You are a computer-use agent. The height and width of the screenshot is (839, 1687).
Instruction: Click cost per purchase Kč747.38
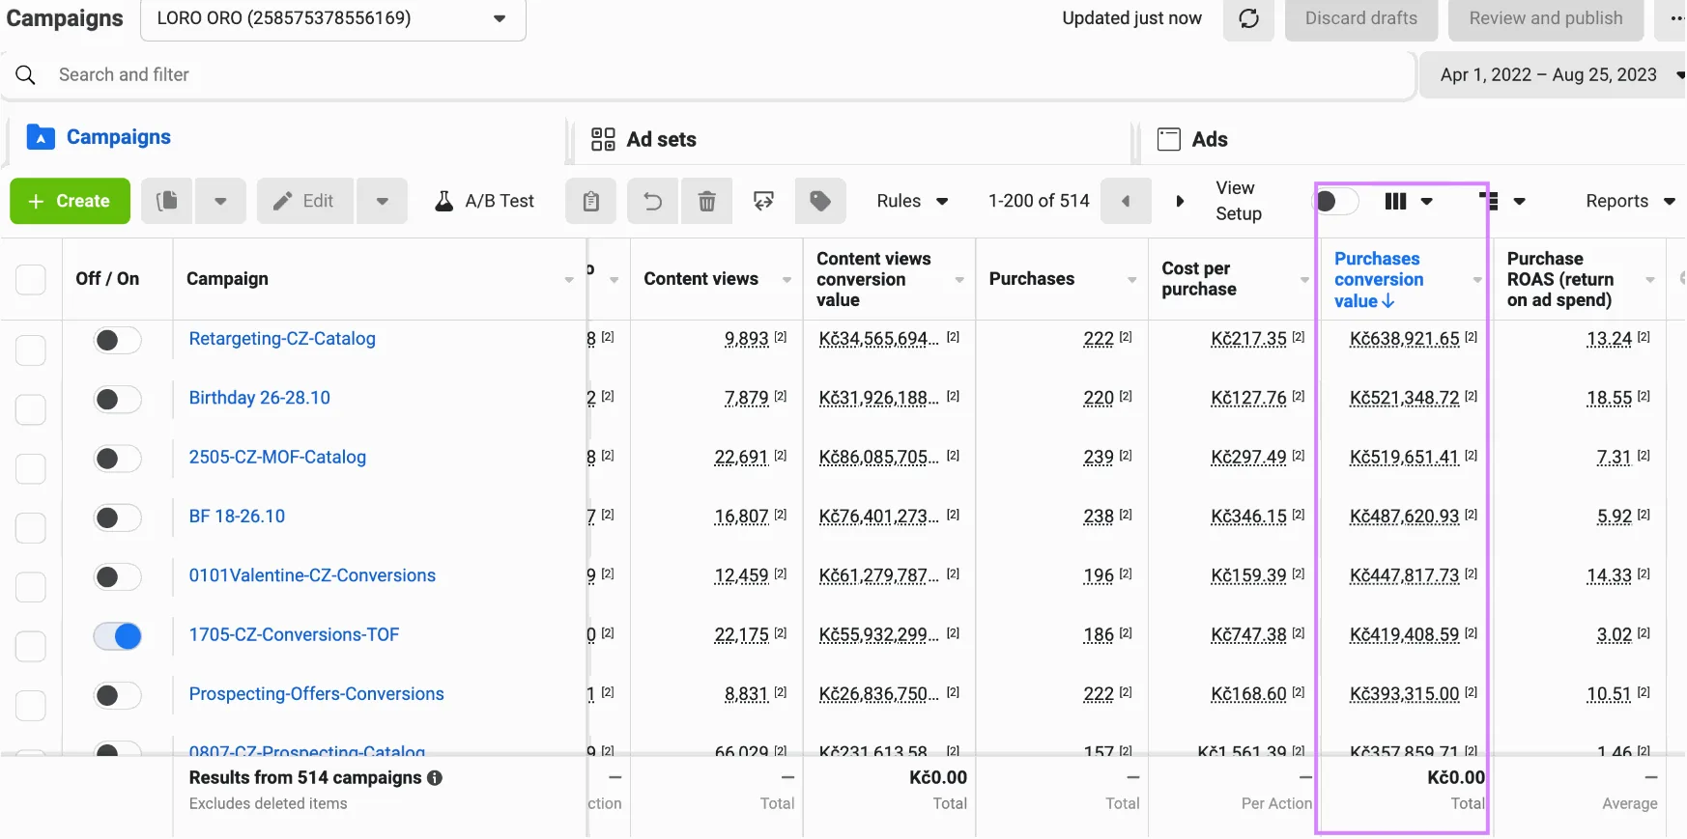(1248, 634)
